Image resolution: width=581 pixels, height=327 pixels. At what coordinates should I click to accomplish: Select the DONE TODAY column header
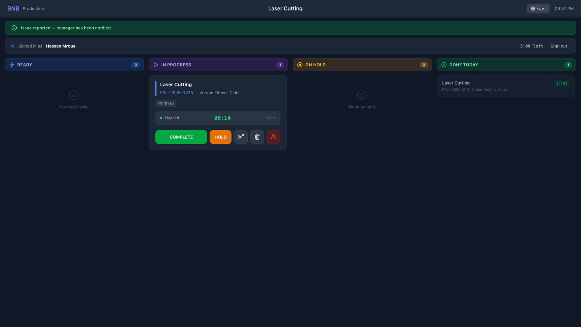(x=506, y=65)
